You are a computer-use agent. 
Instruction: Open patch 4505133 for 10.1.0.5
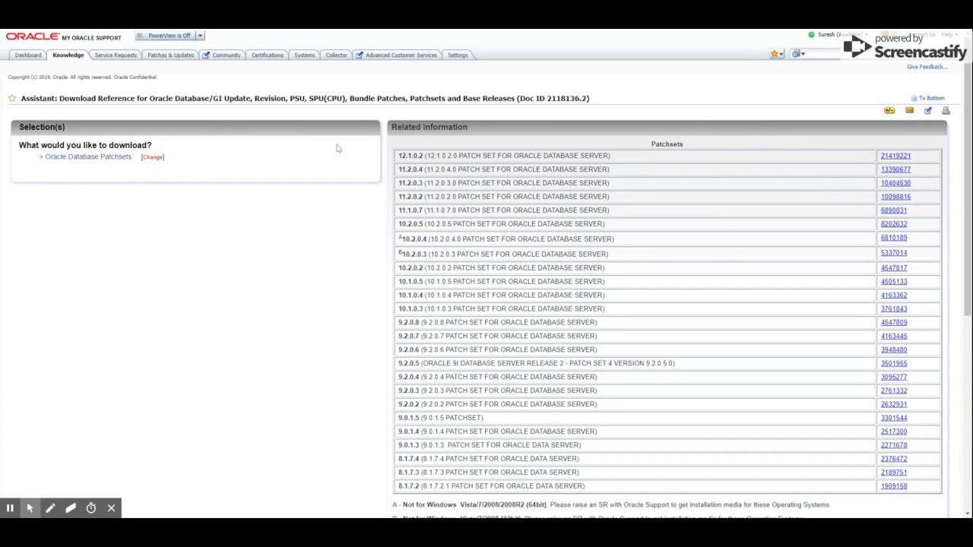894,282
